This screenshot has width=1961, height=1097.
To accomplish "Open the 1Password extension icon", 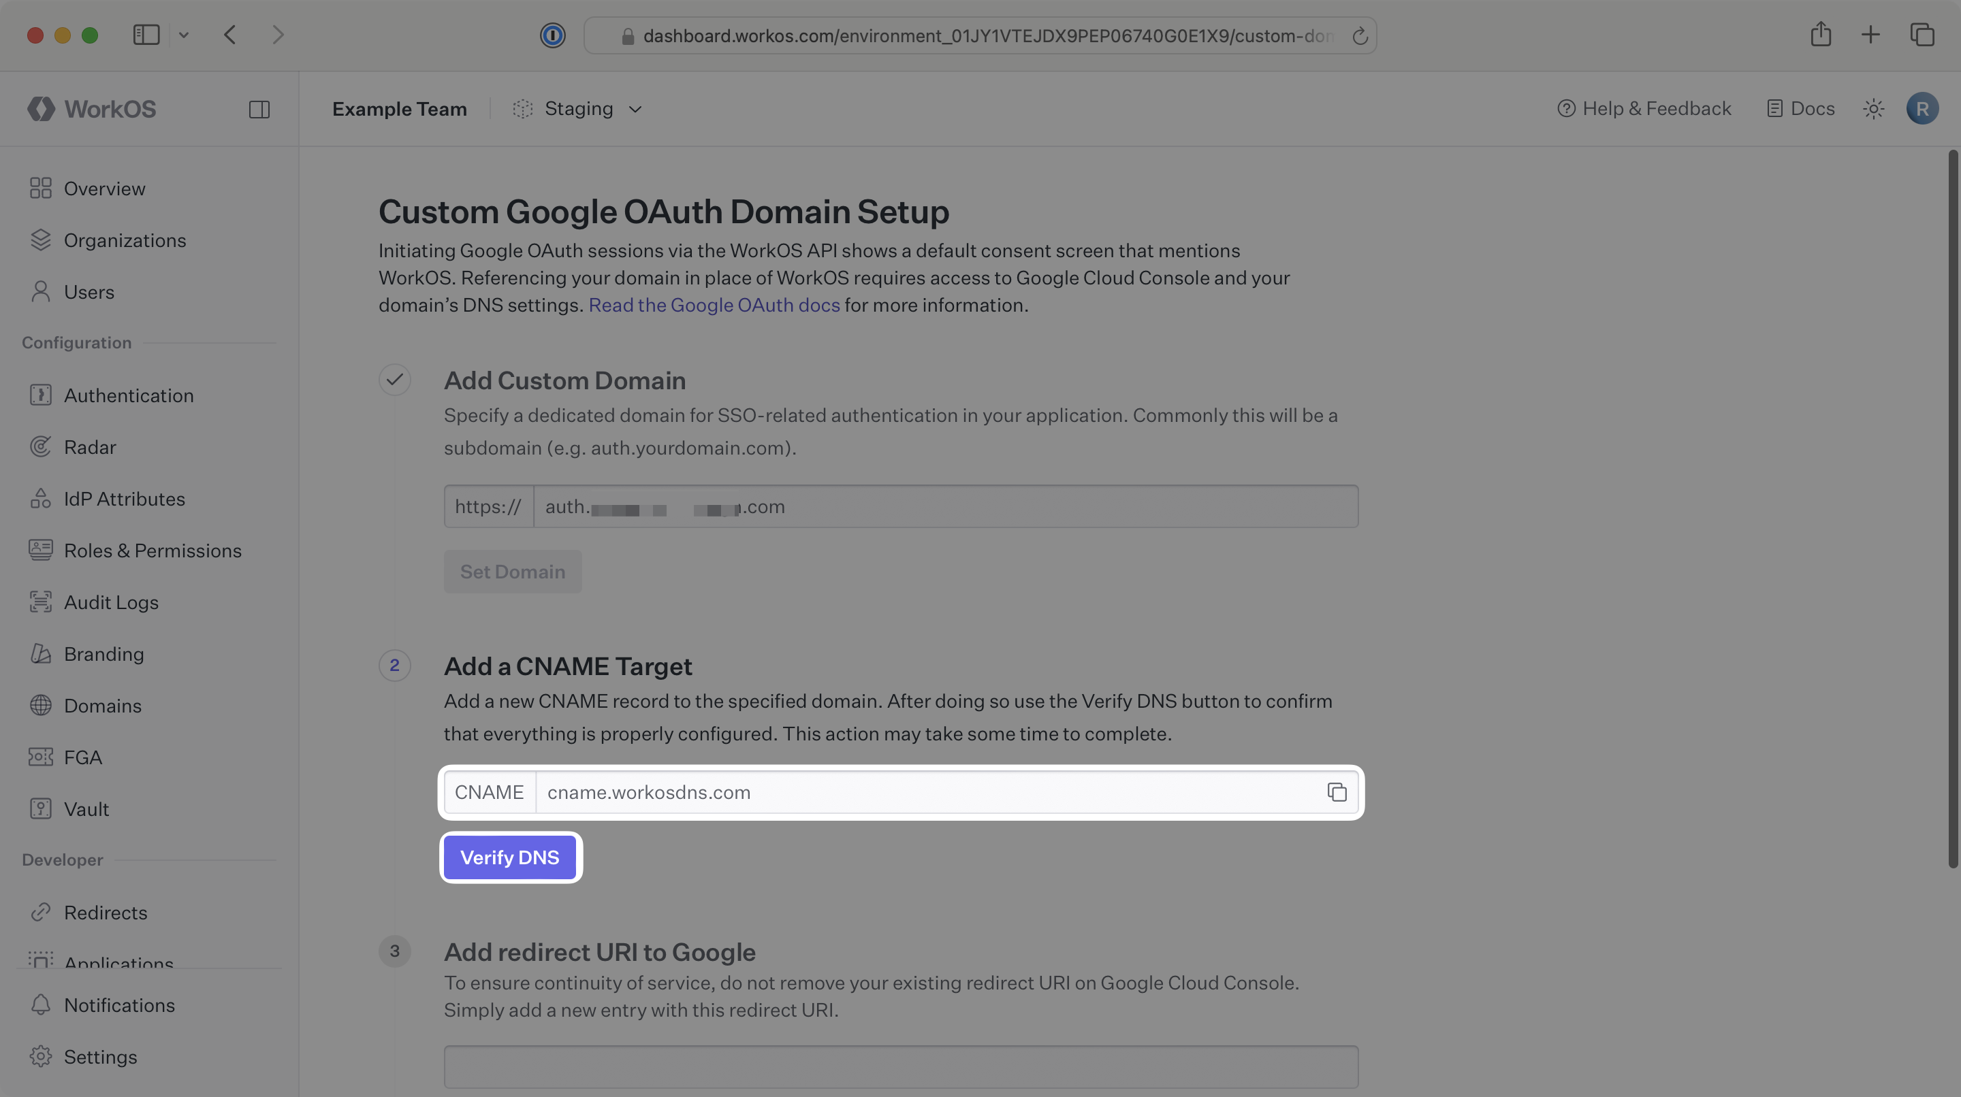I will point(552,35).
